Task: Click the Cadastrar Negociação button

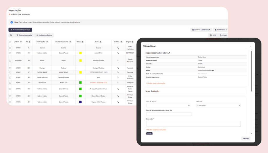Action: point(20,30)
